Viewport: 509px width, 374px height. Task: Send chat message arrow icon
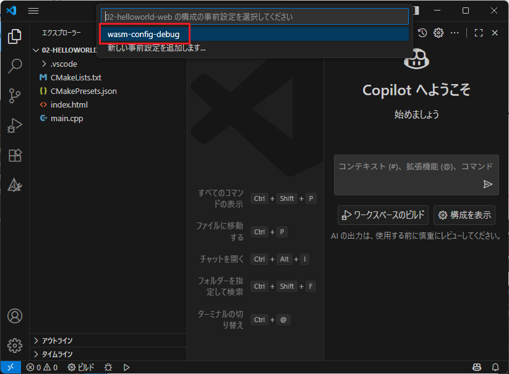tap(487, 184)
